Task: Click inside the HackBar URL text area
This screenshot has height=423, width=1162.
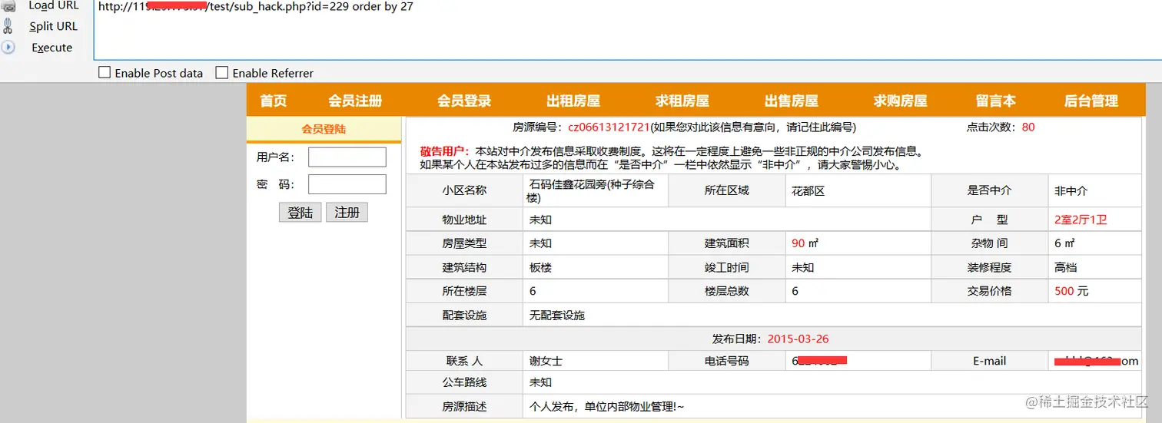Action: coord(627,30)
